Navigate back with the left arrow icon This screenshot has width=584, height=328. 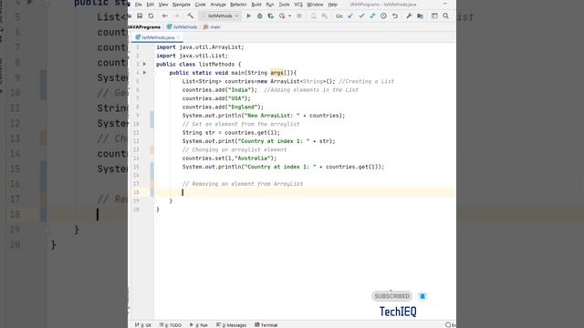coord(165,16)
